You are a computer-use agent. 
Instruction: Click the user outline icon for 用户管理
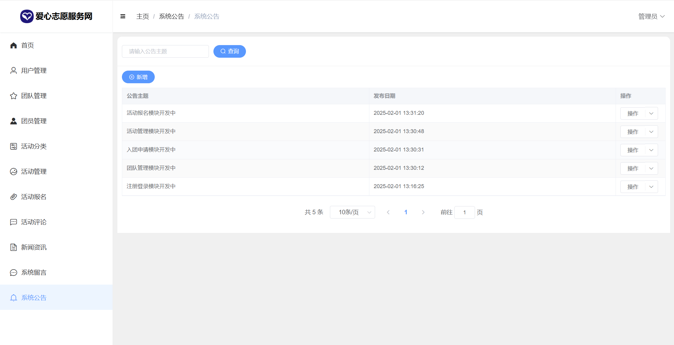14,71
